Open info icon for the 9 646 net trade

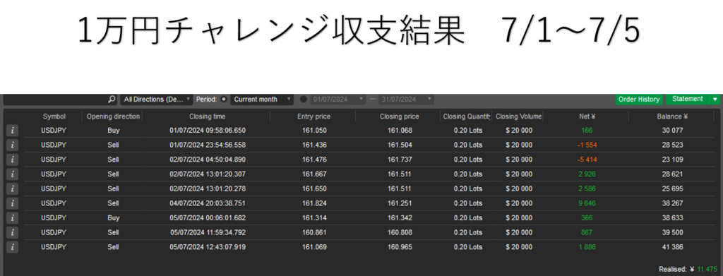tap(13, 203)
